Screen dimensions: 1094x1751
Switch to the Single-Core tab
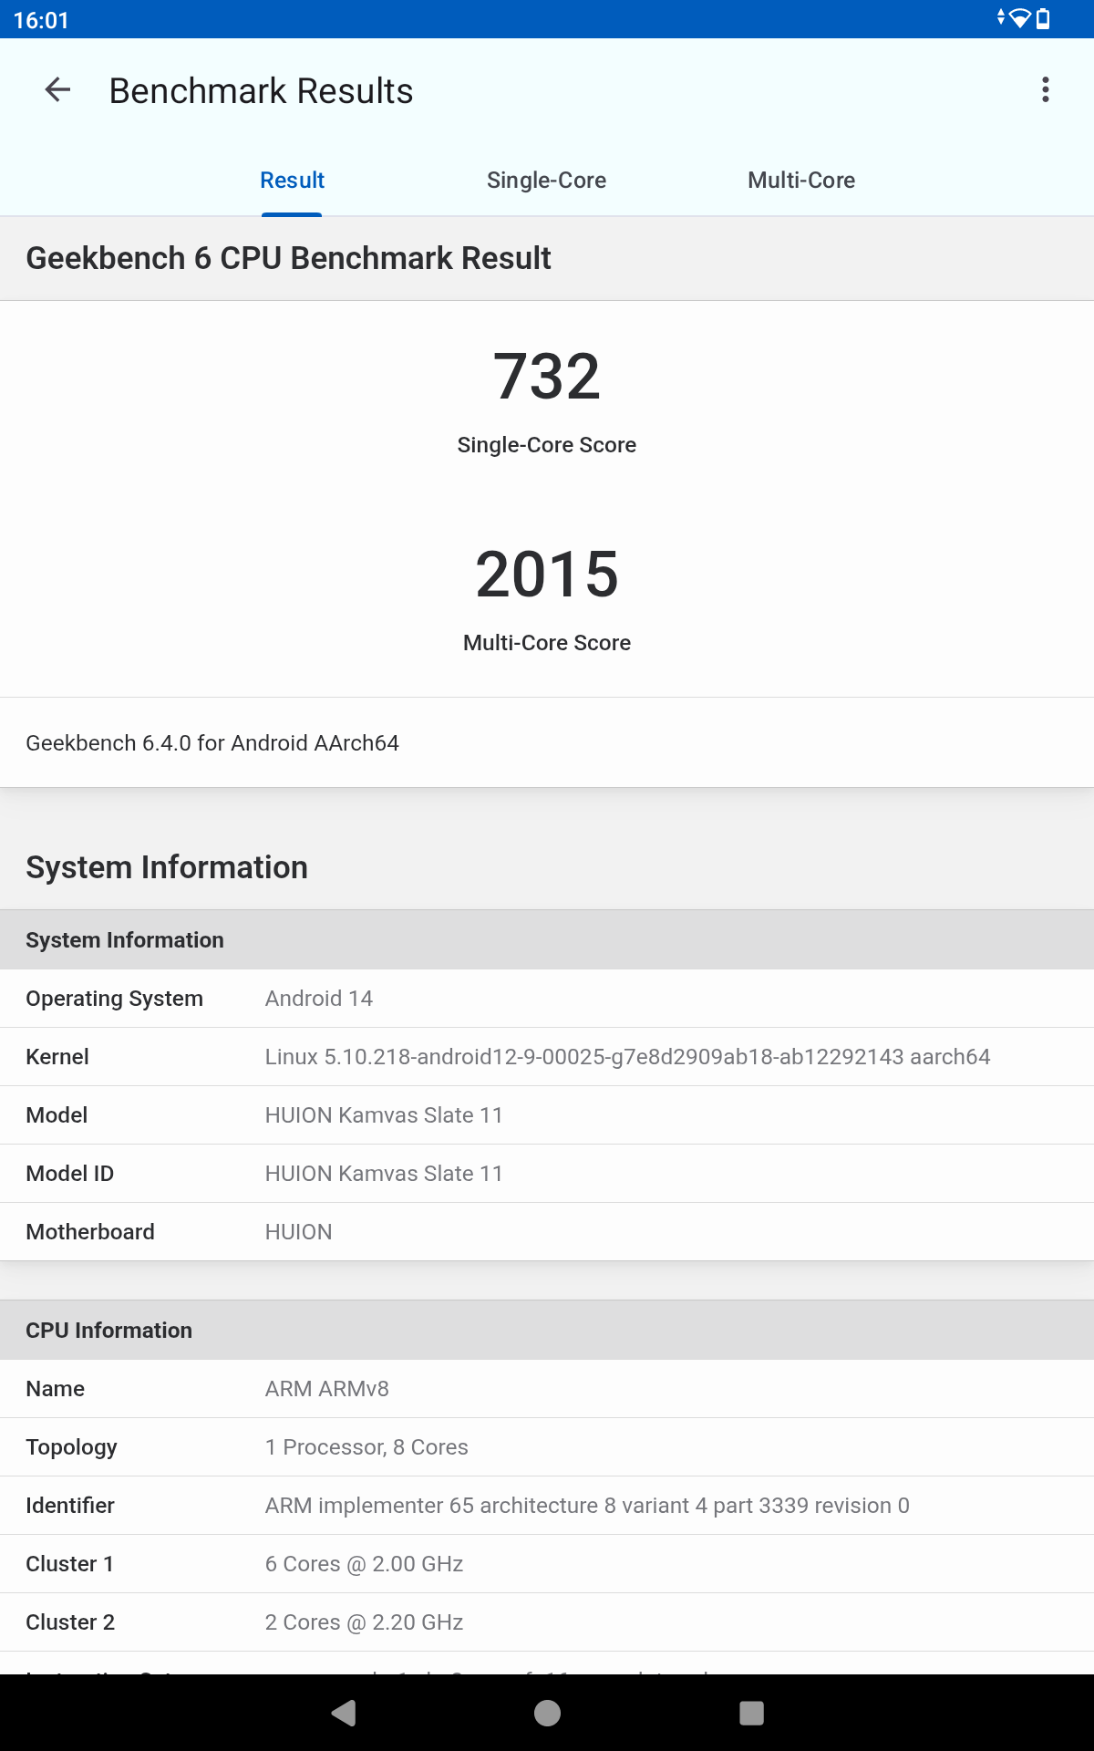coord(546,181)
